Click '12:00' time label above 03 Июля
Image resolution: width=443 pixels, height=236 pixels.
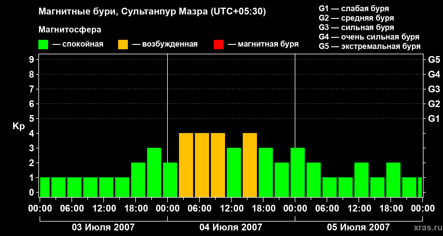click(104, 209)
